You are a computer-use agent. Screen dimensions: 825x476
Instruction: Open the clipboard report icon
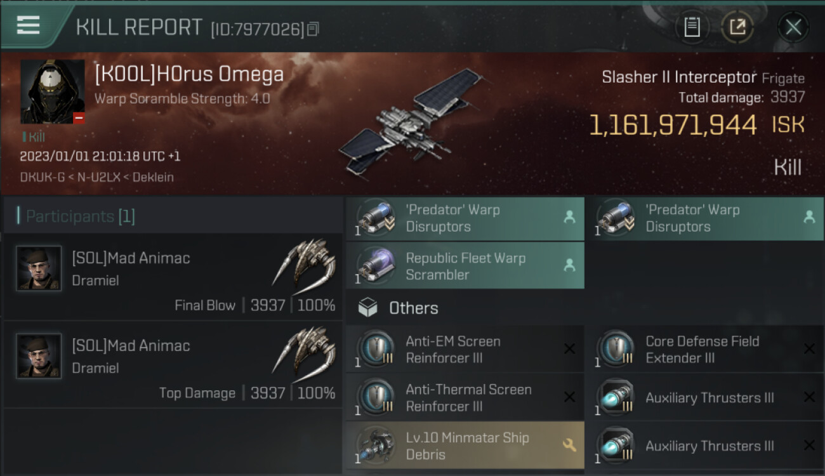click(692, 27)
